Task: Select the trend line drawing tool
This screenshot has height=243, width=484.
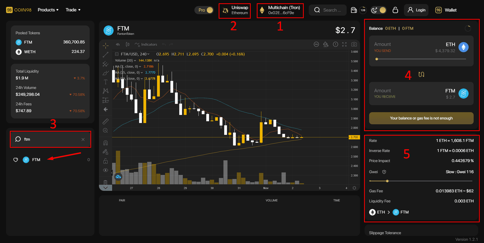Action: coord(106,54)
